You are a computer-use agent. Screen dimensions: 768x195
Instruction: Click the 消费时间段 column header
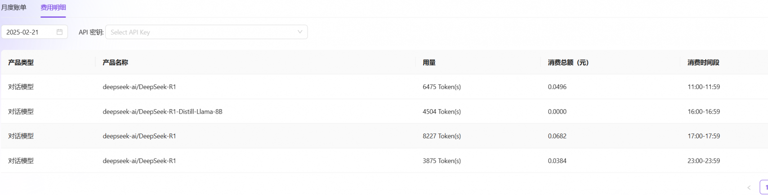point(703,62)
